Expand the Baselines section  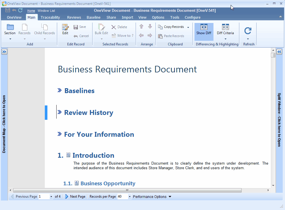pyautogui.click(x=59, y=90)
